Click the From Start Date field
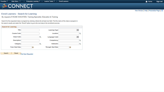This screenshot has height=92, width=164. pos(26,47)
